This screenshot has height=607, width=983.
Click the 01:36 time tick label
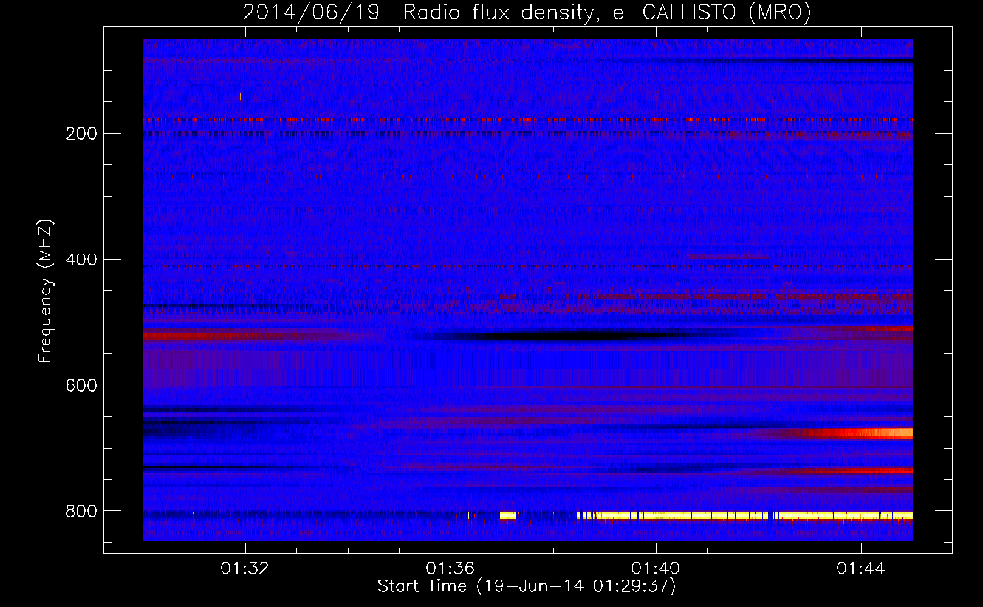coord(451,569)
